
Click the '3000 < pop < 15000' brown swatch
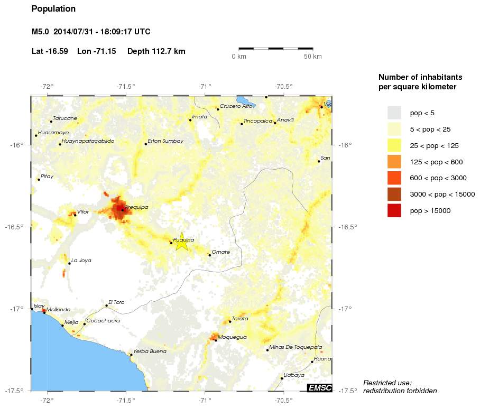coord(394,194)
